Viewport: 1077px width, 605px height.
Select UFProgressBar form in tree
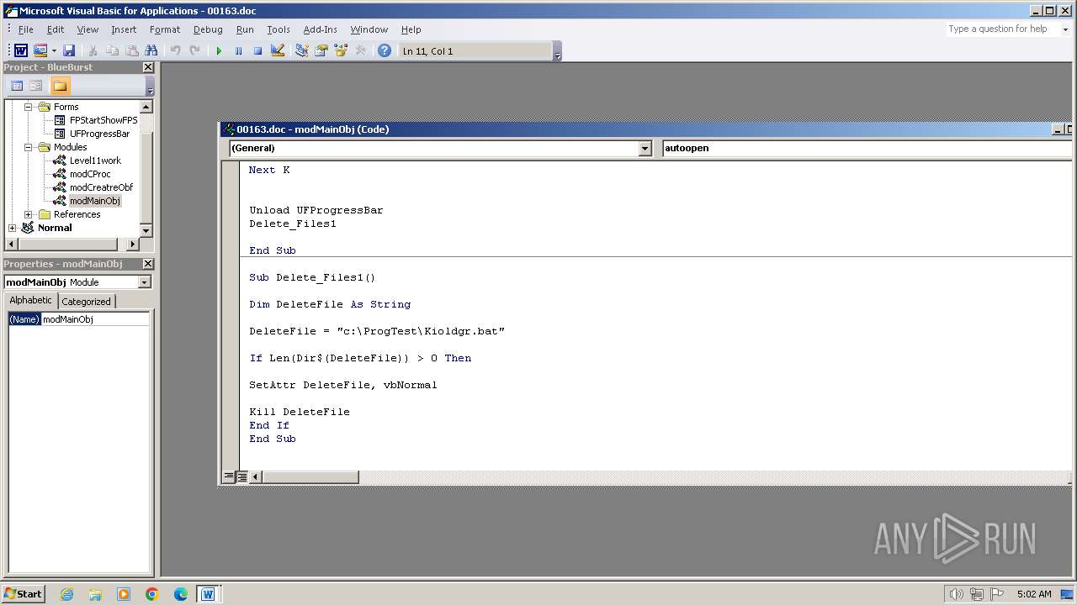point(99,134)
